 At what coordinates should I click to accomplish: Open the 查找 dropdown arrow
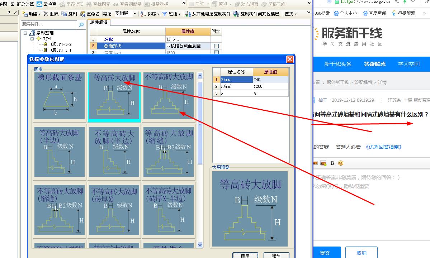tap(296, 14)
